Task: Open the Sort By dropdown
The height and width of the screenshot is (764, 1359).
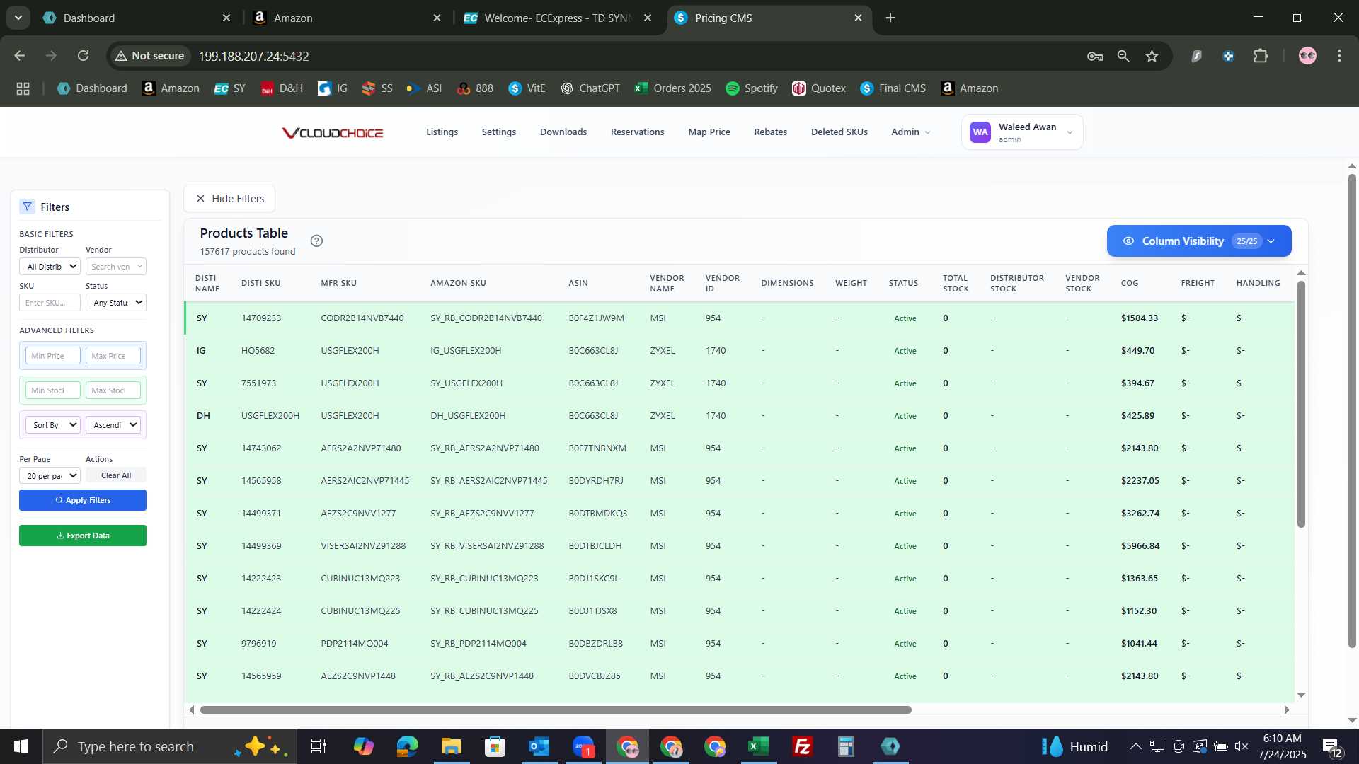Action: pos(53,425)
